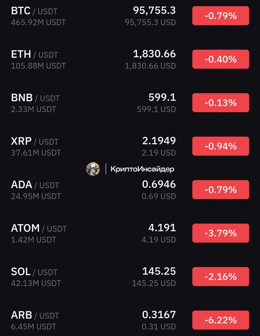The width and height of the screenshot is (260, 336).
Task: Click the -0.13% BNB change badge
Action: coord(221,103)
